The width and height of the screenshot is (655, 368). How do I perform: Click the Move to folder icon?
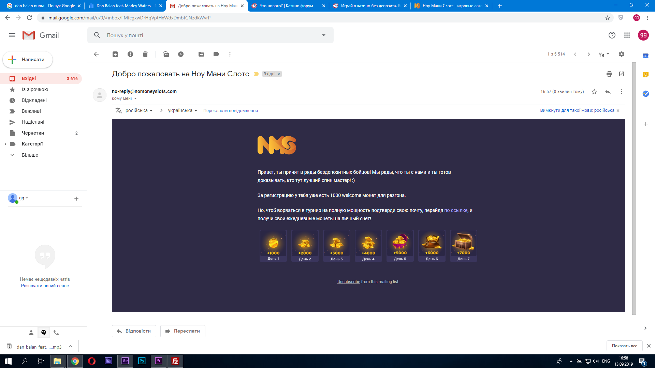201,54
